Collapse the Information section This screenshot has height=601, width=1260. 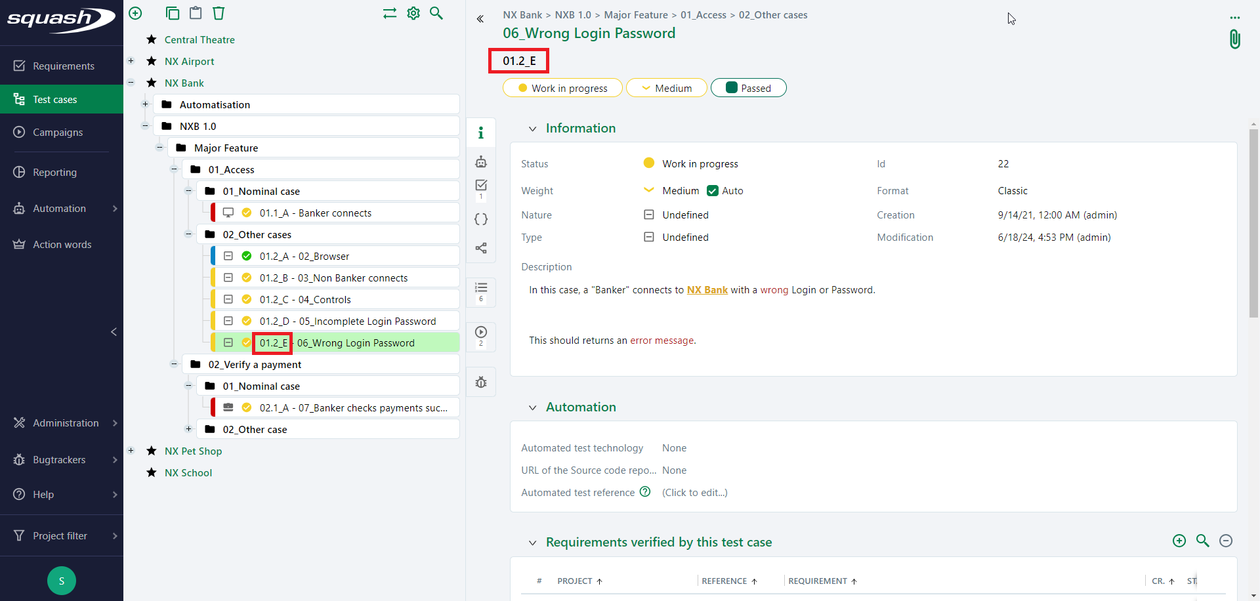click(533, 129)
